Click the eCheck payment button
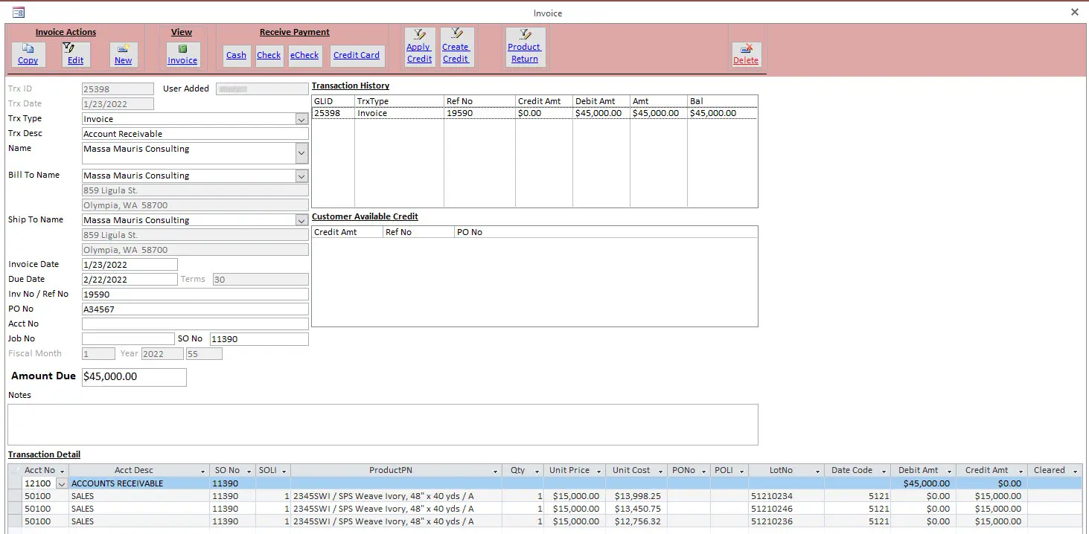1089x534 pixels. tap(304, 55)
